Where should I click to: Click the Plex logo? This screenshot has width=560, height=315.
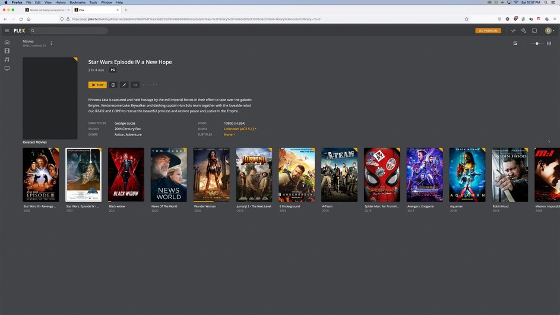19,31
